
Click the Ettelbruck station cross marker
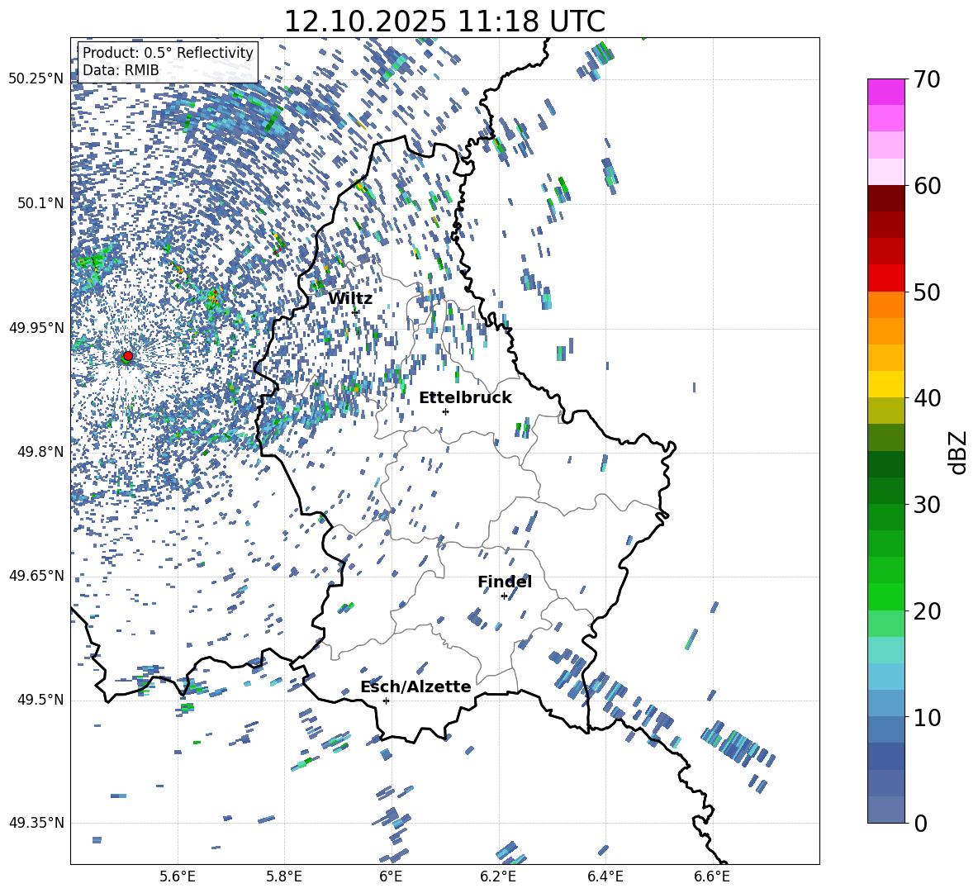(x=445, y=411)
